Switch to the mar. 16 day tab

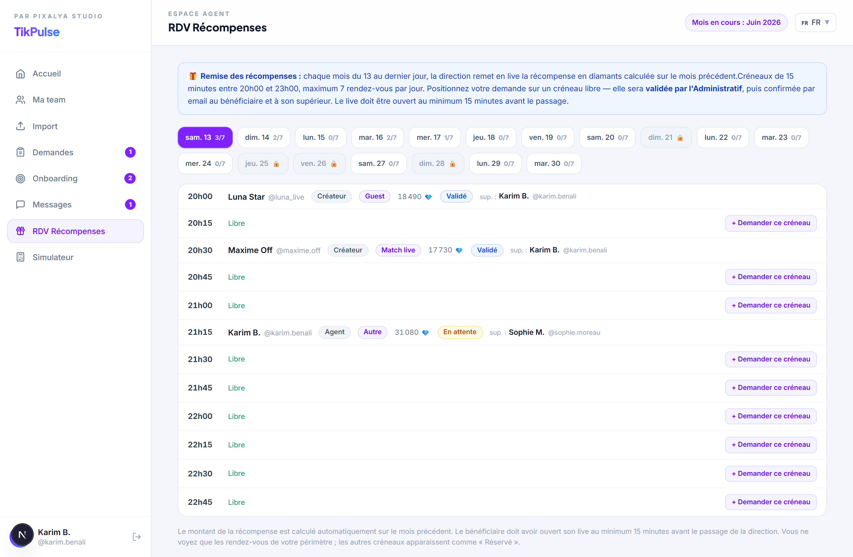pyautogui.click(x=377, y=138)
